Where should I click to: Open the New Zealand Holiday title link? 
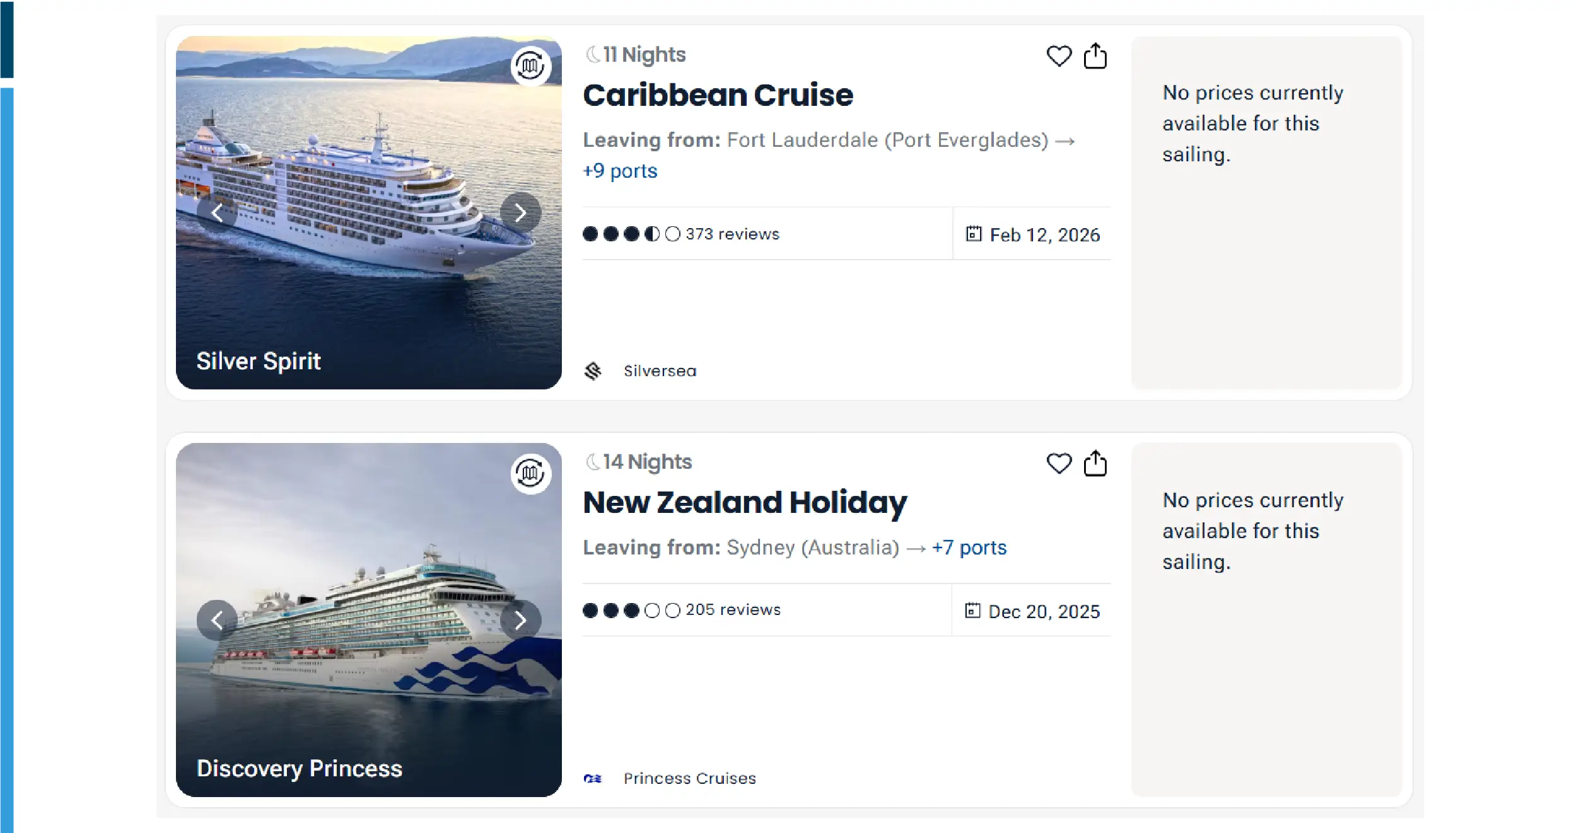pyautogui.click(x=745, y=503)
